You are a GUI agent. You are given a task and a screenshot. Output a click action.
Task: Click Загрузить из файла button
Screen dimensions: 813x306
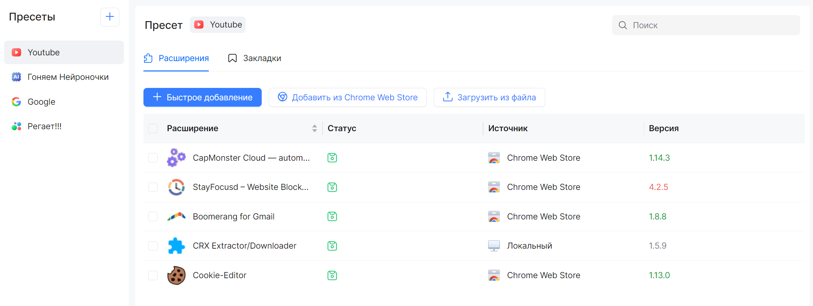(489, 97)
